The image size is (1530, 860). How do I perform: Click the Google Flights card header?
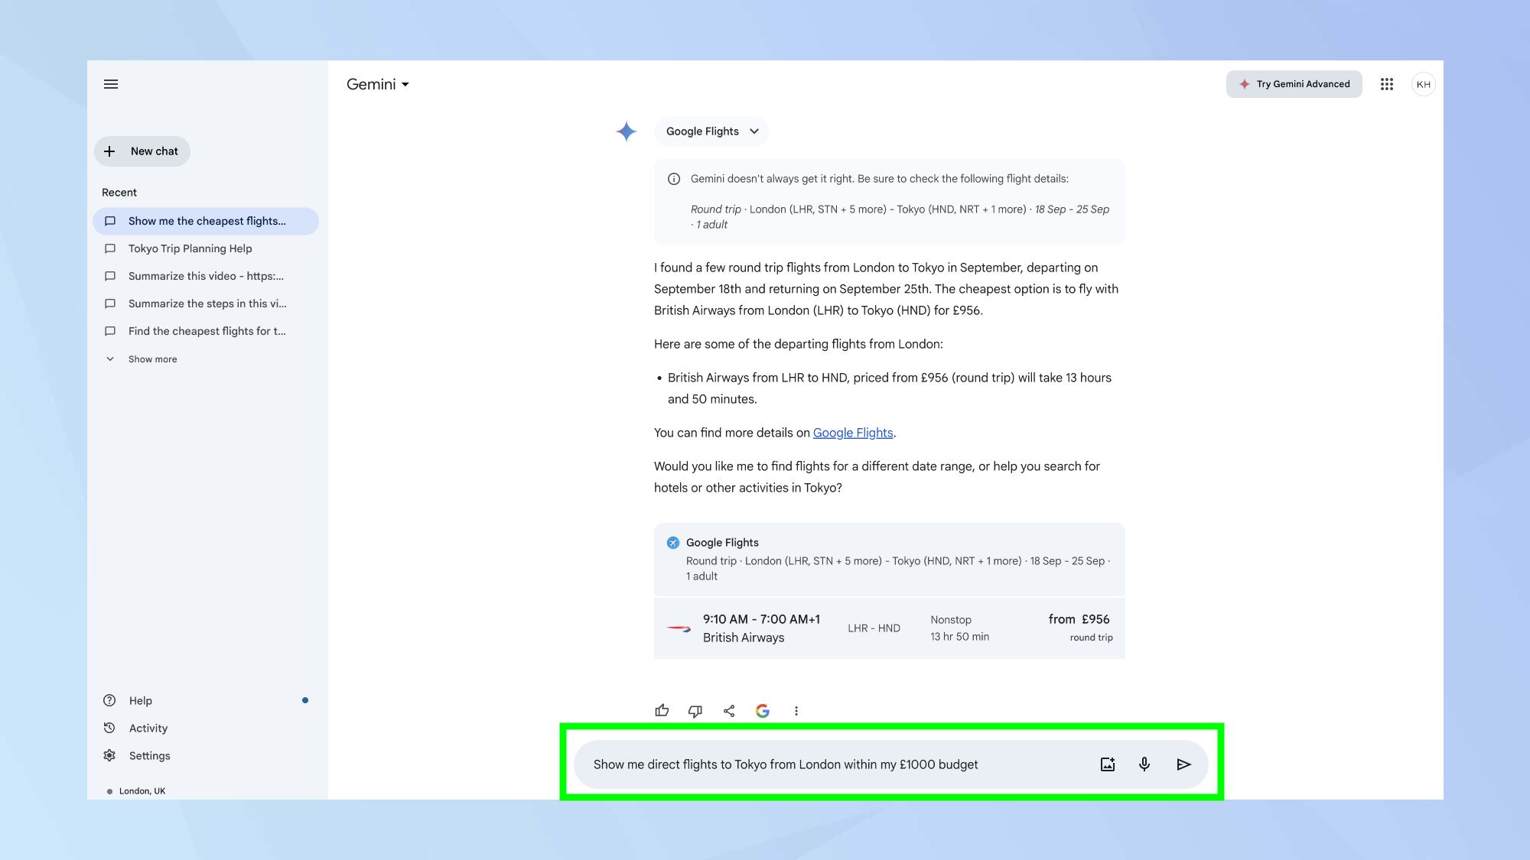tap(889, 560)
